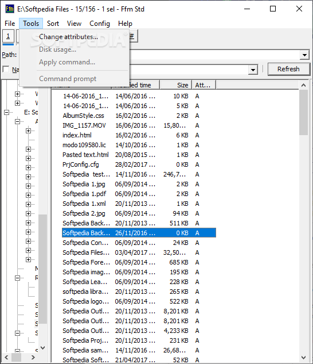Collapse the R folder tree node
This screenshot has height=364, width=313.
[x=17, y=278]
